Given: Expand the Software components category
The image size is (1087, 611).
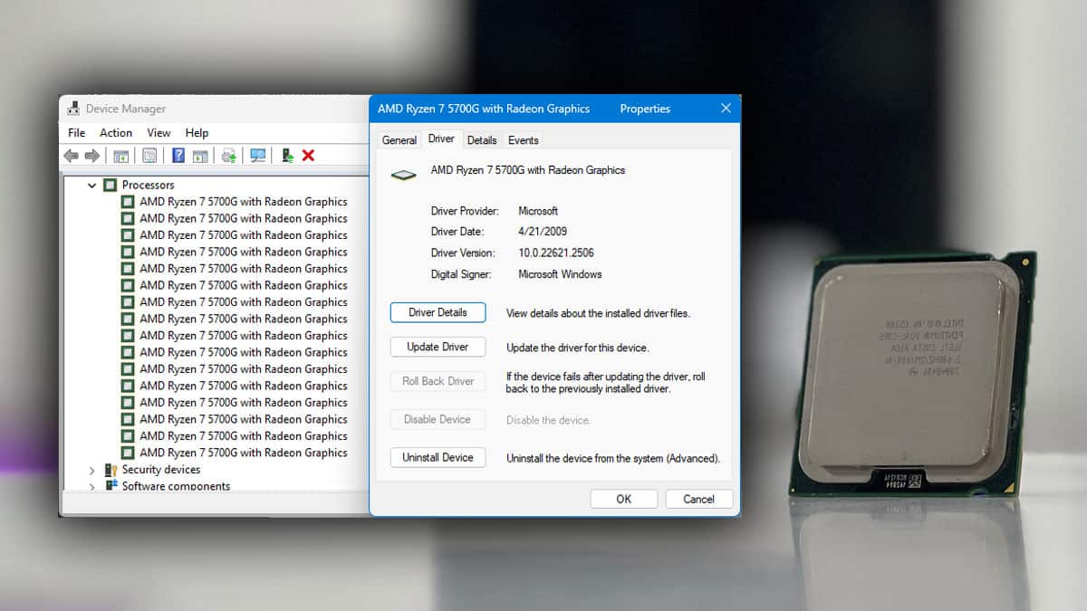Looking at the screenshot, I should (91, 486).
